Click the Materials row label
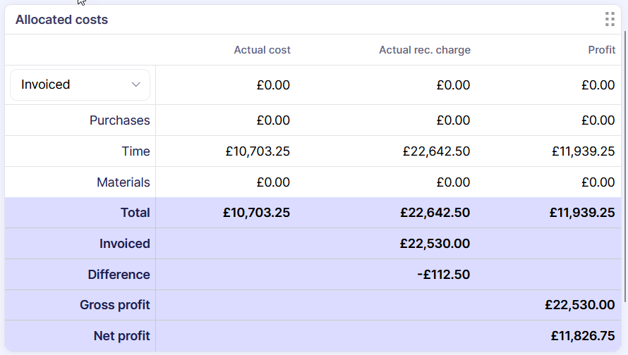The height and width of the screenshot is (355, 628). (x=123, y=182)
